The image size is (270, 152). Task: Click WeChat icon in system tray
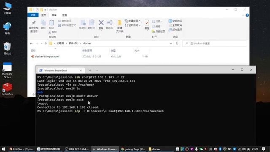coord(201,149)
